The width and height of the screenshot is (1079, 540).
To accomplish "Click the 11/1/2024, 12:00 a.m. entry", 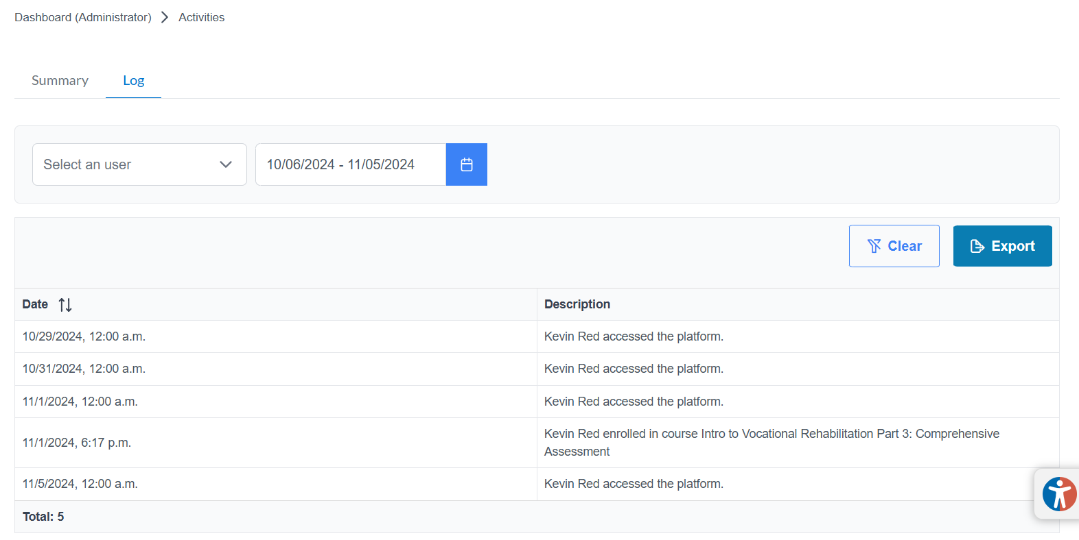I will (x=80, y=402).
